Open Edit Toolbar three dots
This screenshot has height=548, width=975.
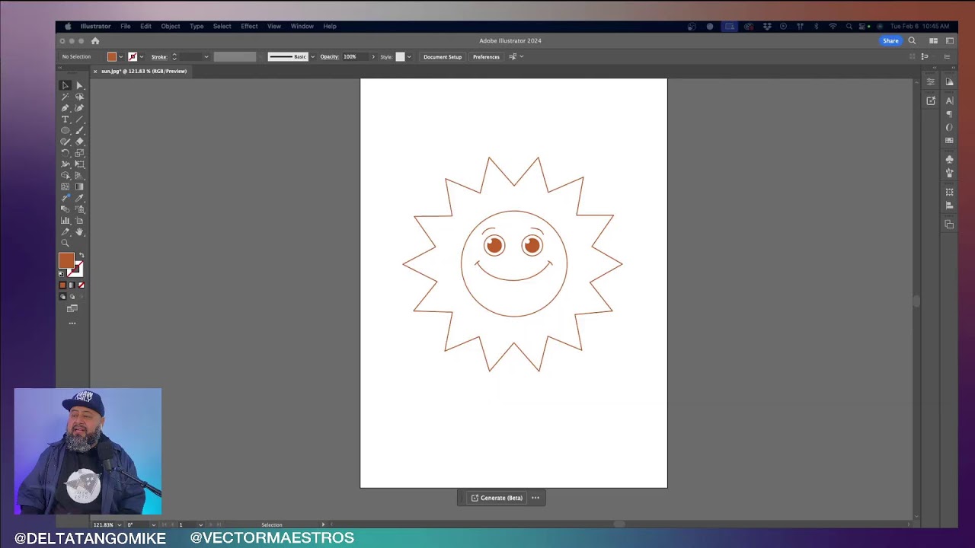point(72,323)
